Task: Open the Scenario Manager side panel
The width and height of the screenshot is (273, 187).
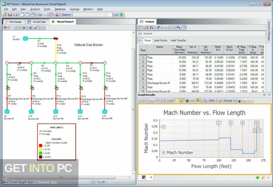Action: pyautogui.click(x=269, y=31)
